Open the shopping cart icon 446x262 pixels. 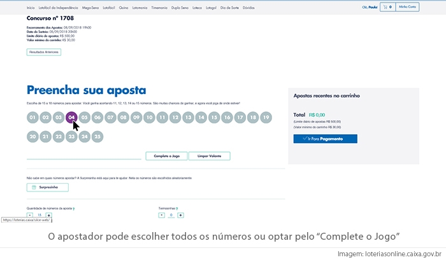click(385, 8)
